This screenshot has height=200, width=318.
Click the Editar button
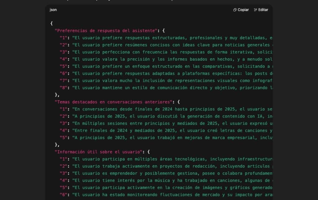(x=261, y=10)
